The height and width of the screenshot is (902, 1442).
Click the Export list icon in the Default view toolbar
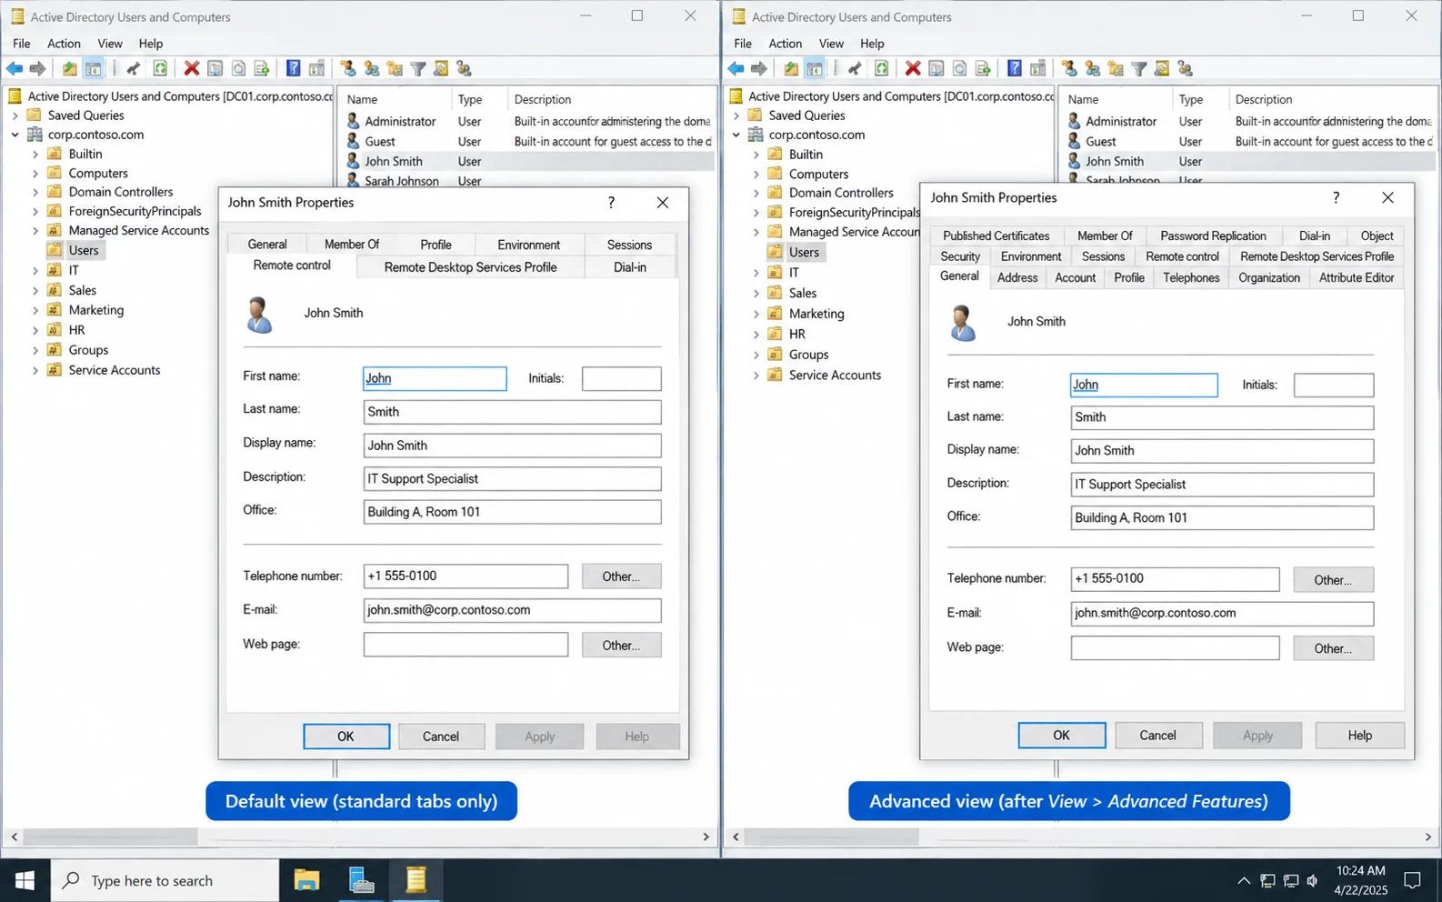[x=262, y=68]
